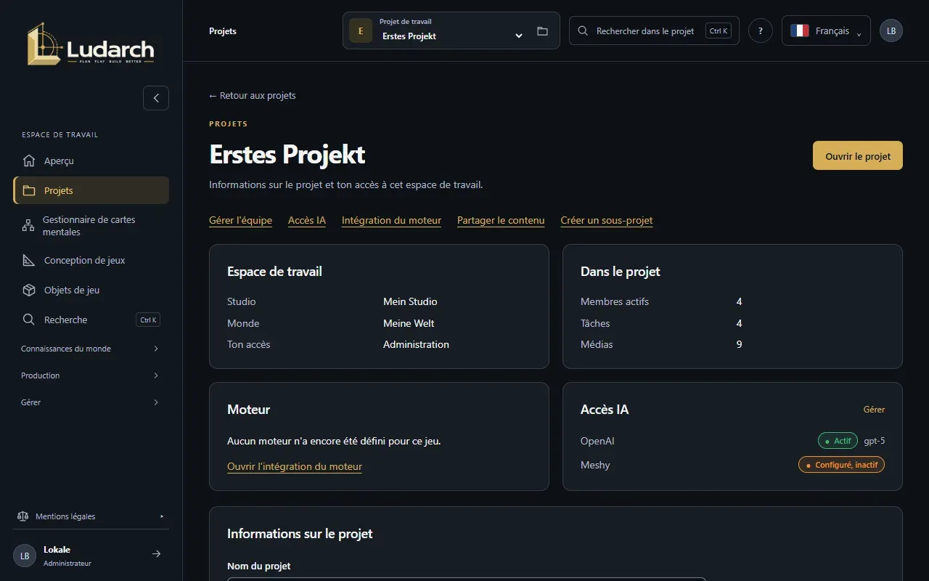929x581 pixels.
Task: Expand Connaissances du monde section
Action: [91, 349]
